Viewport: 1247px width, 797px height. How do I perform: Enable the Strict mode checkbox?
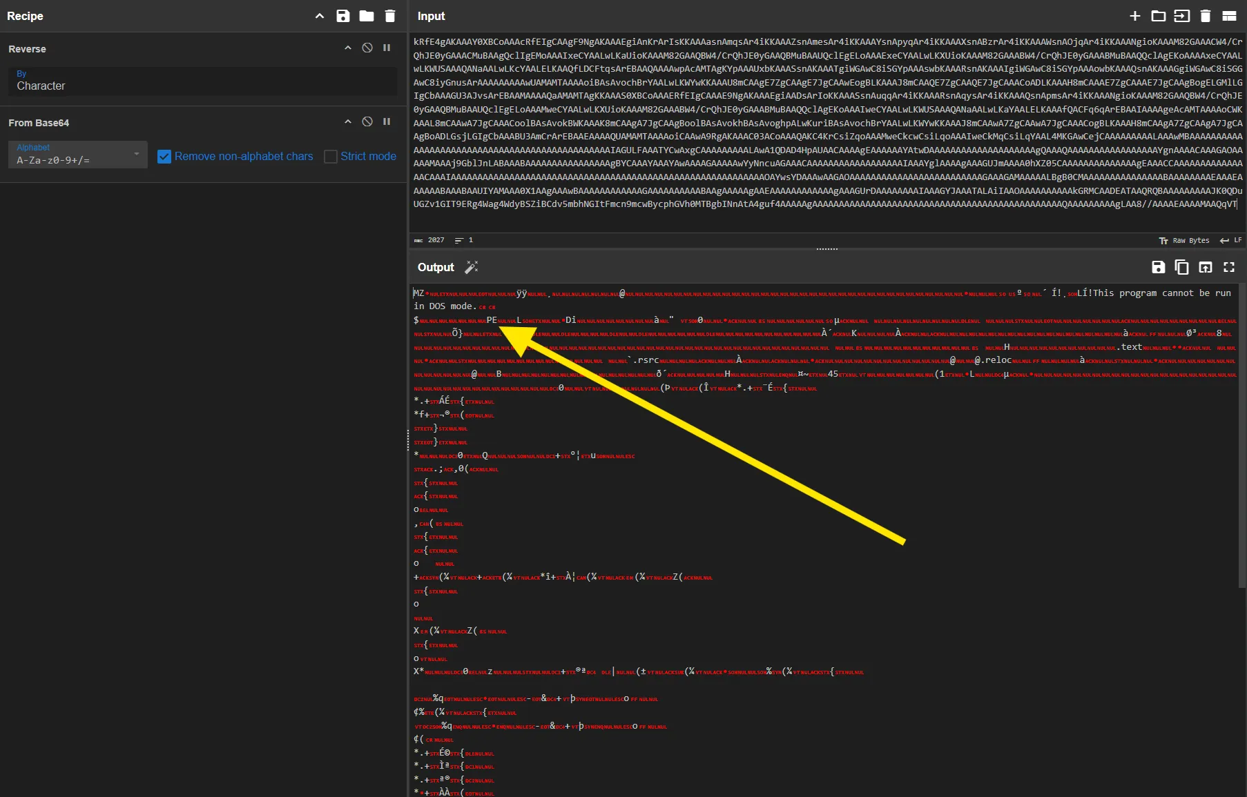click(x=331, y=157)
